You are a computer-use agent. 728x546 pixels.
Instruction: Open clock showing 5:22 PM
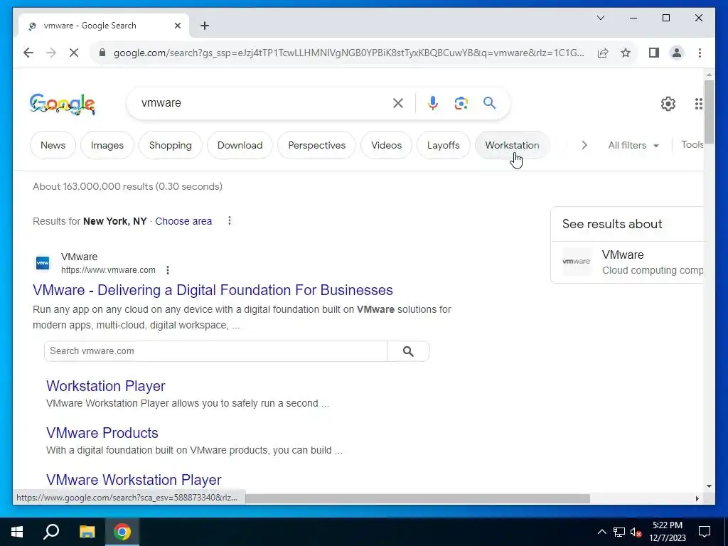point(667,532)
